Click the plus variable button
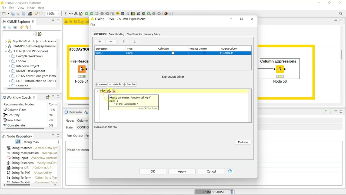This screenshot has height=195, width=346. pos(115,84)
